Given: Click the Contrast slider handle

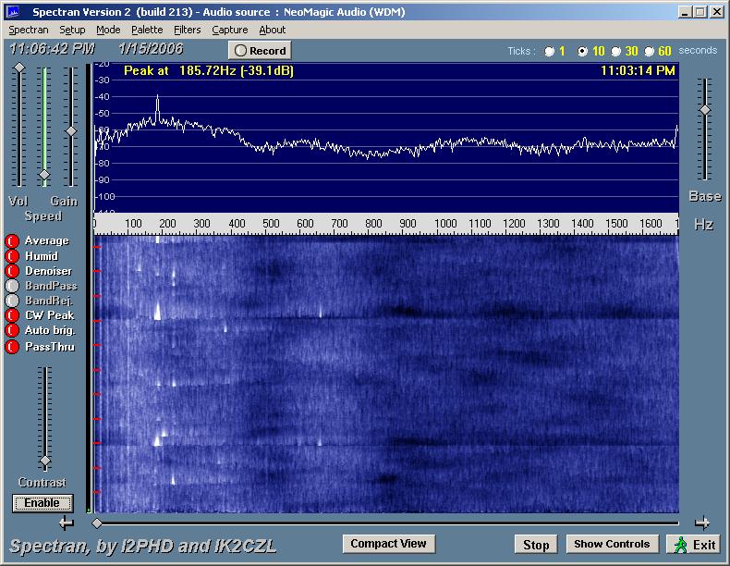Looking at the screenshot, I should coord(45,461).
